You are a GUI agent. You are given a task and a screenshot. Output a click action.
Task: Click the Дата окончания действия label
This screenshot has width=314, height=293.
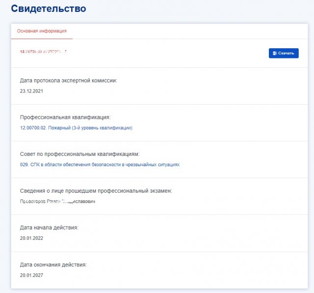(x=53, y=264)
